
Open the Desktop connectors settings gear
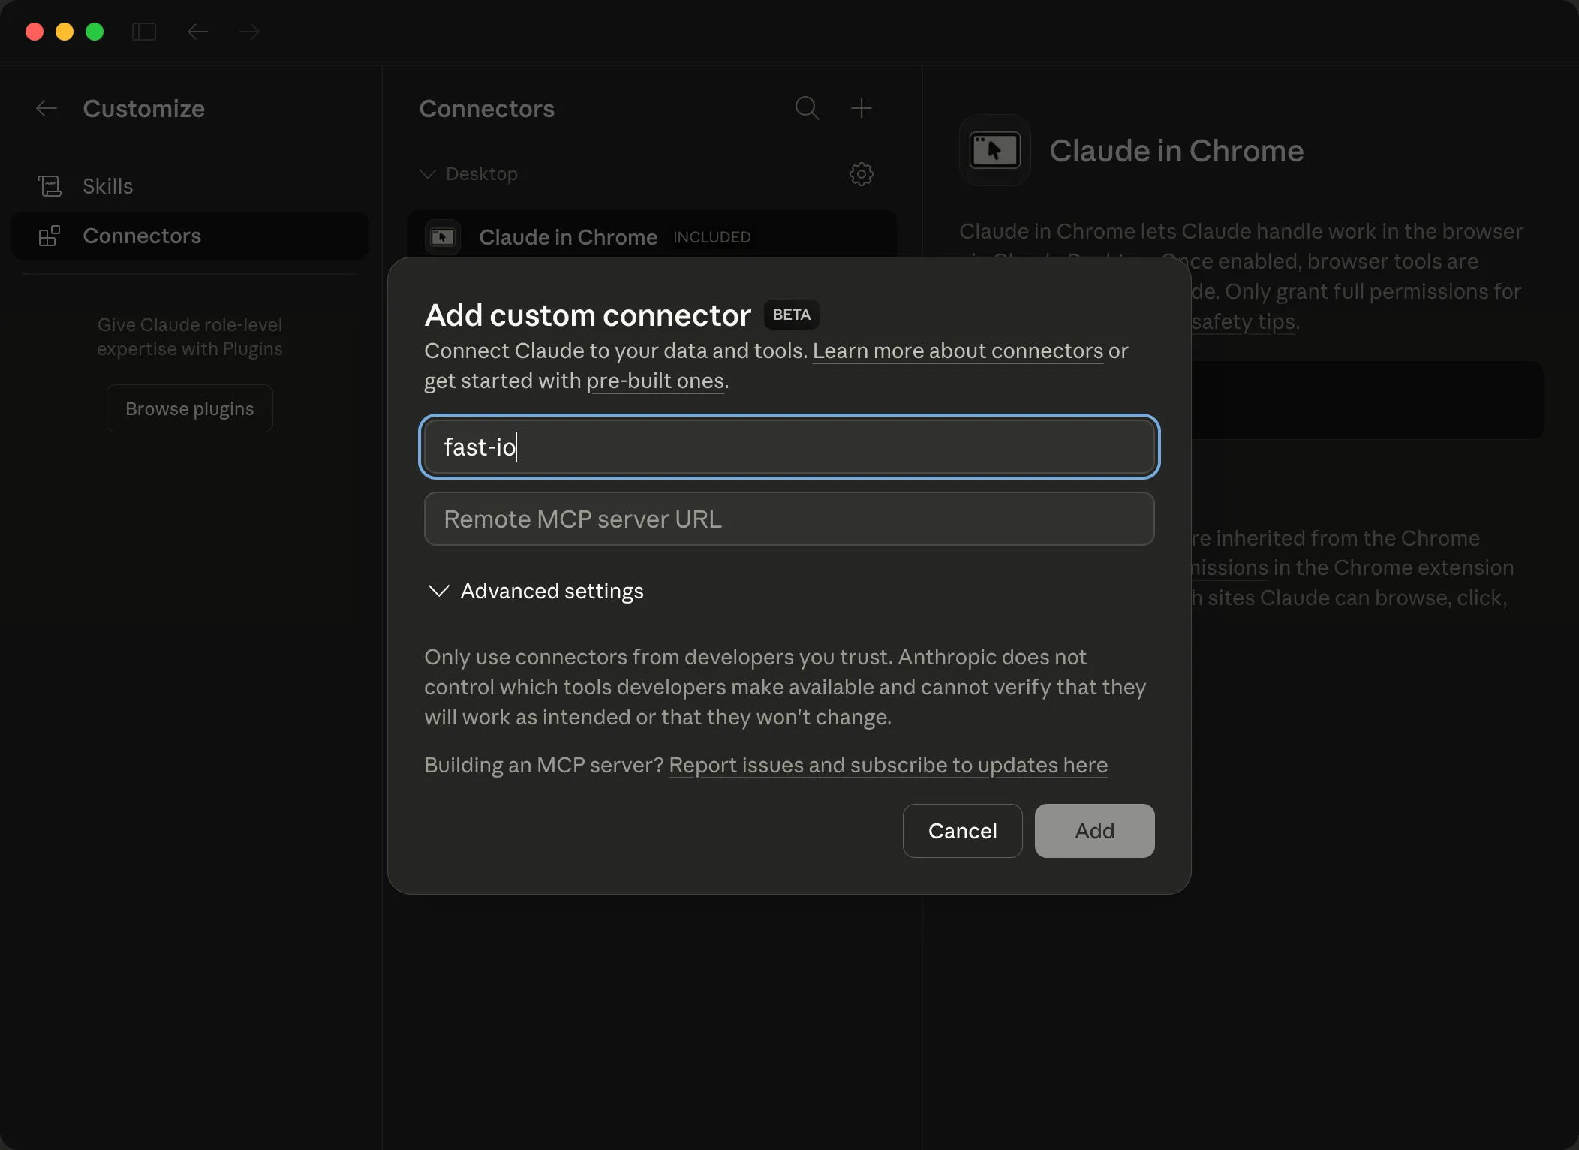(x=861, y=174)
